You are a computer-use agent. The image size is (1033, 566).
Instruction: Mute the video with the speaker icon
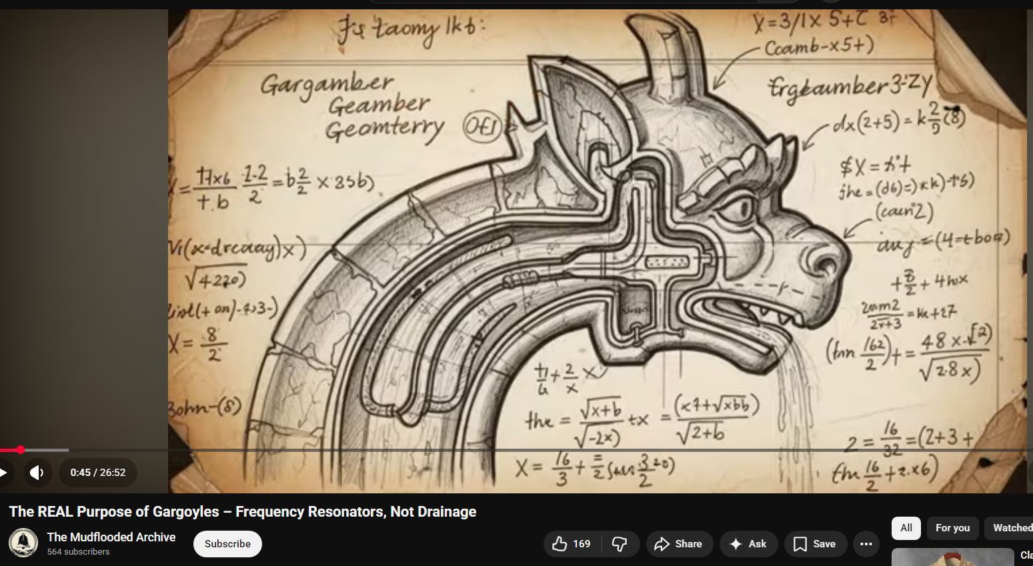[x=37, y=473]
